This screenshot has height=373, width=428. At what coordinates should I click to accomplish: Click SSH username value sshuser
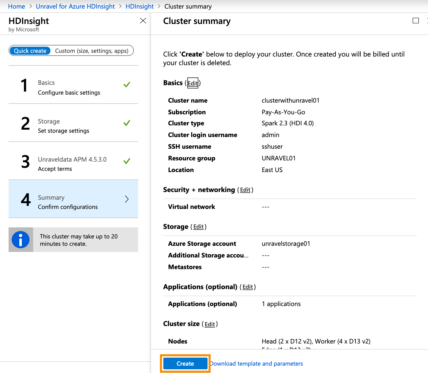point(272,147)
